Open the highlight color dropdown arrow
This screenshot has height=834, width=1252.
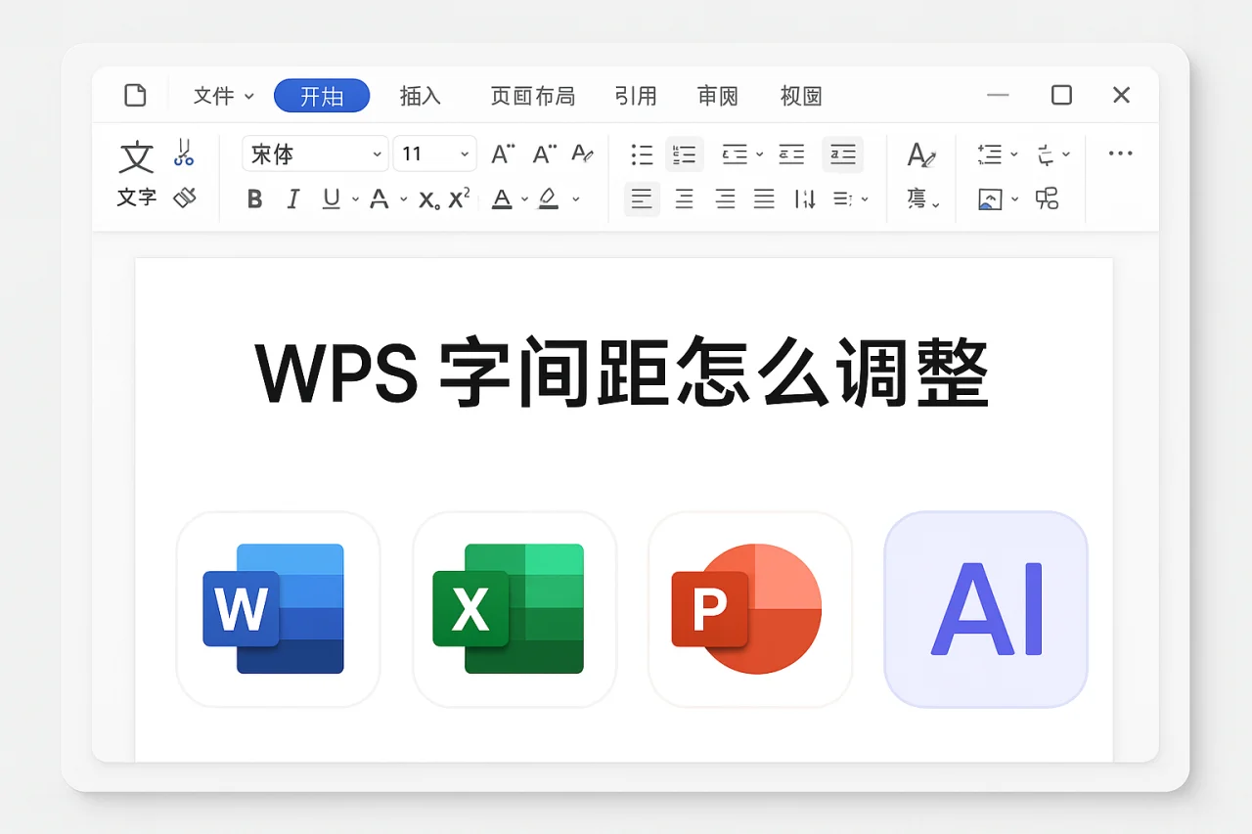point(575,199)
